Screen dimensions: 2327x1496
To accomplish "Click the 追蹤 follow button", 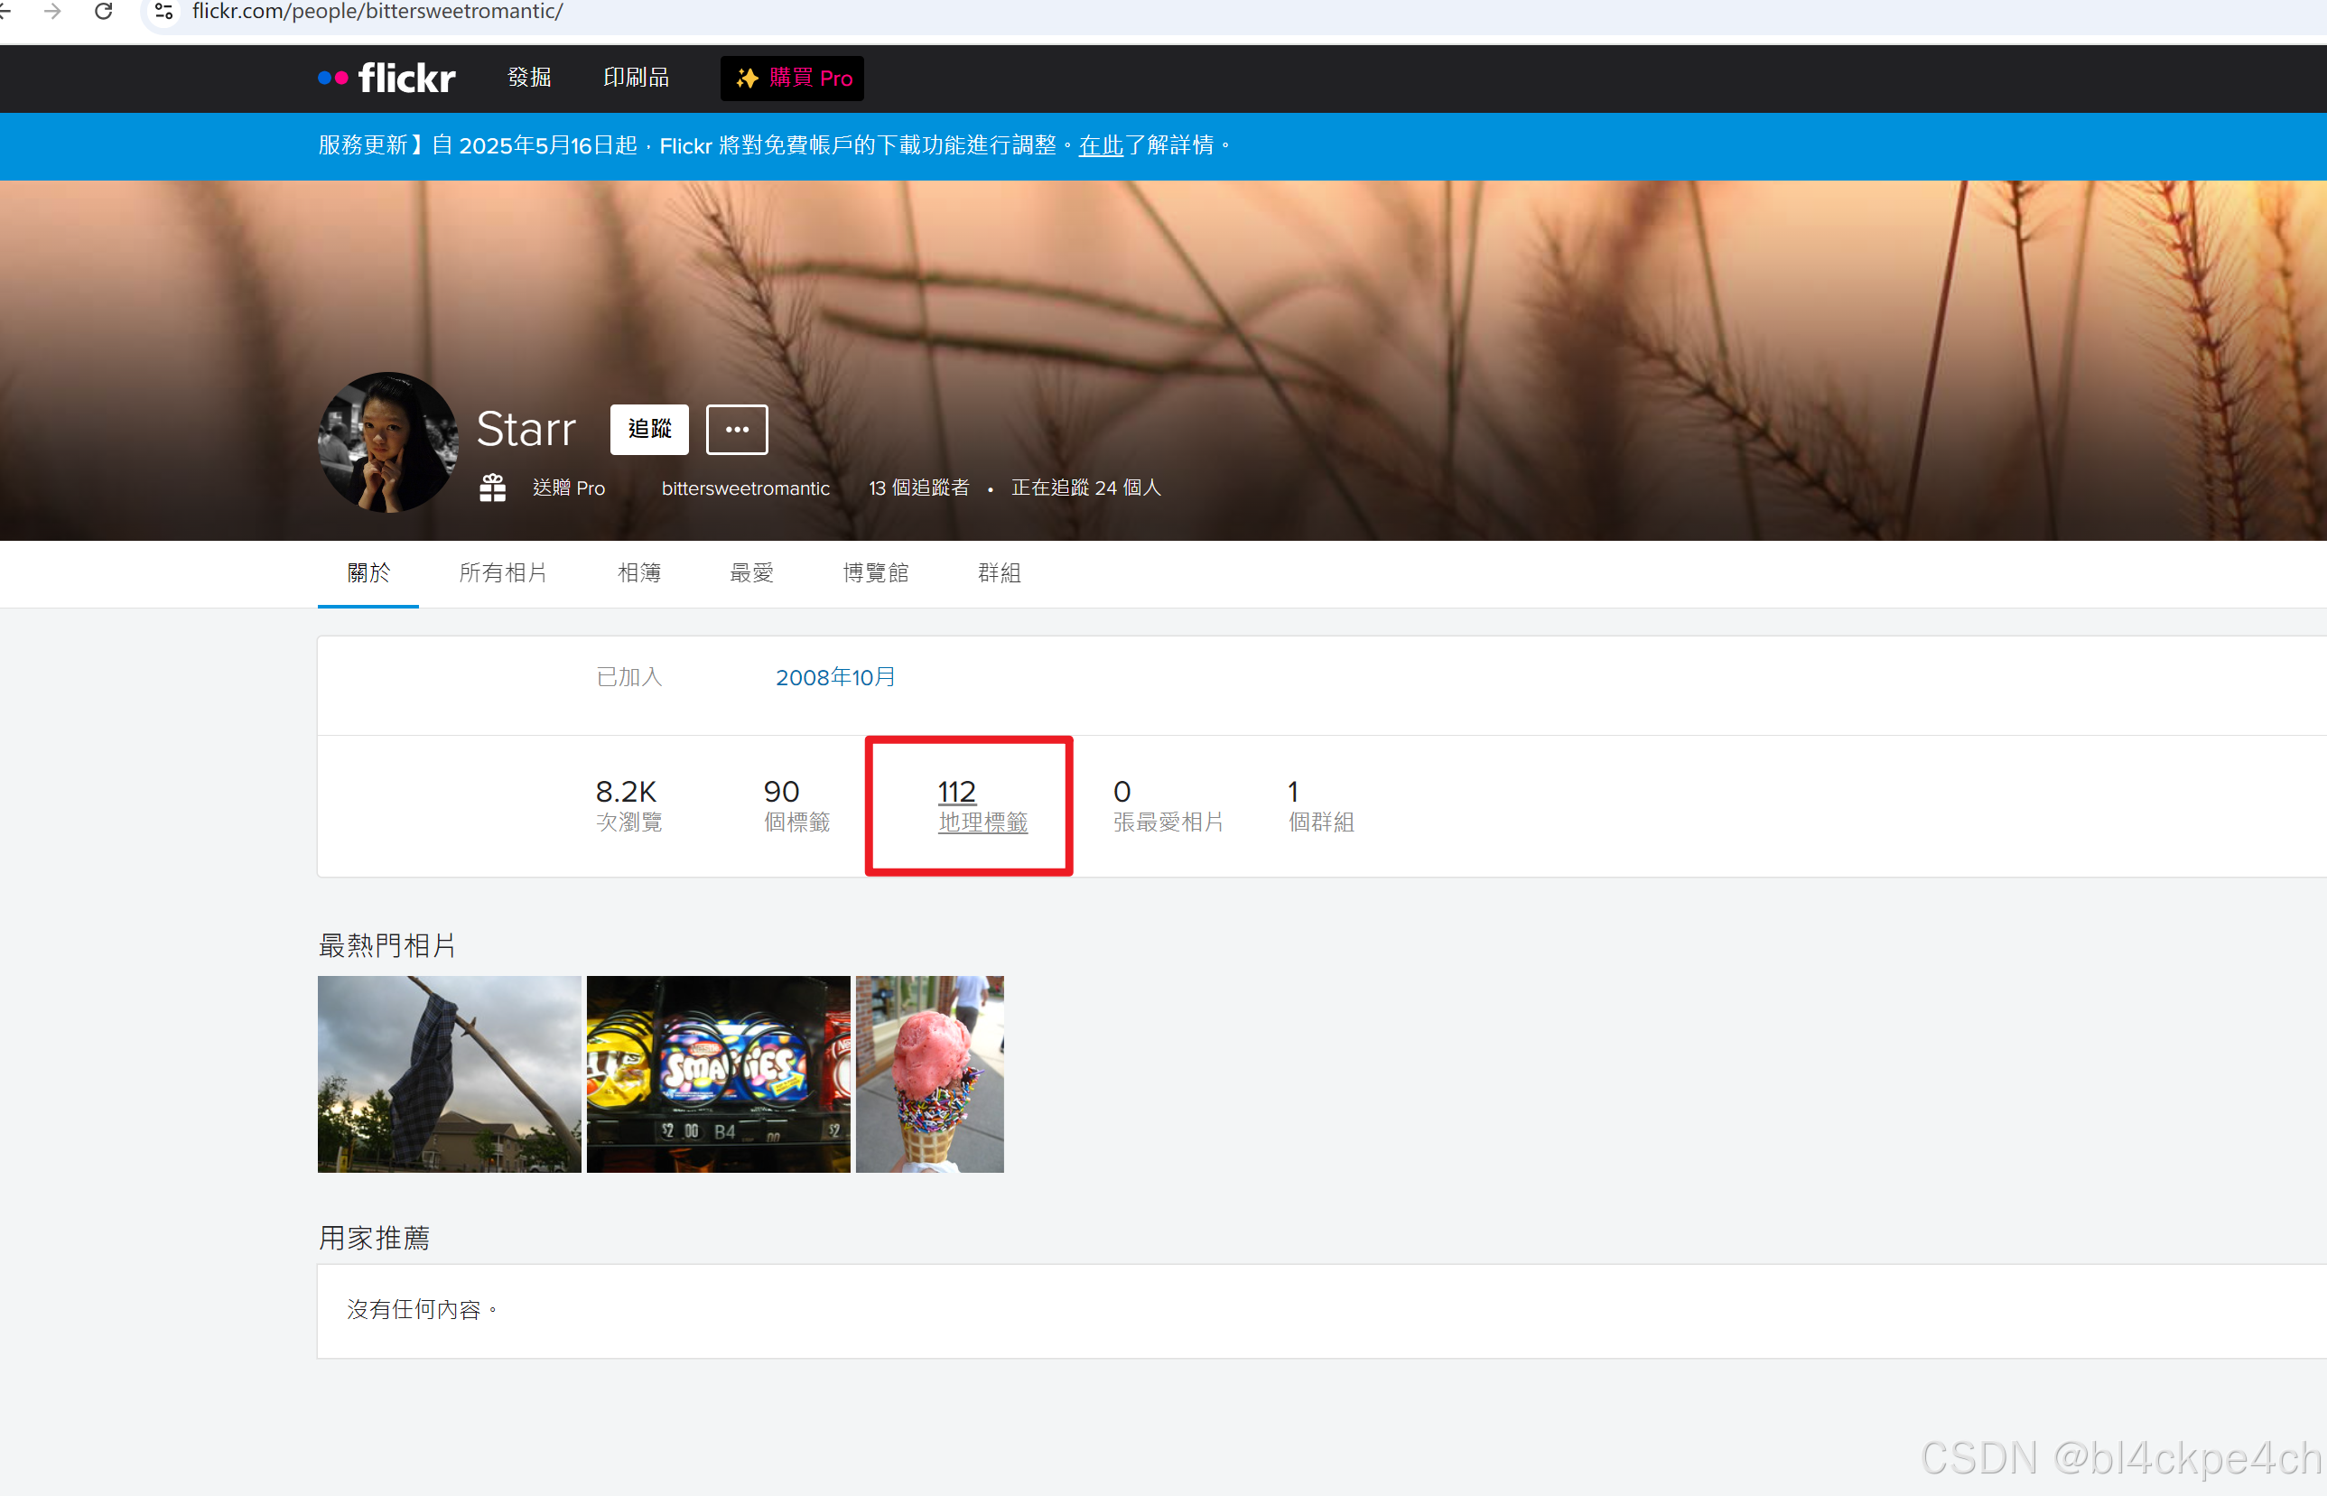I will (649, 430).
